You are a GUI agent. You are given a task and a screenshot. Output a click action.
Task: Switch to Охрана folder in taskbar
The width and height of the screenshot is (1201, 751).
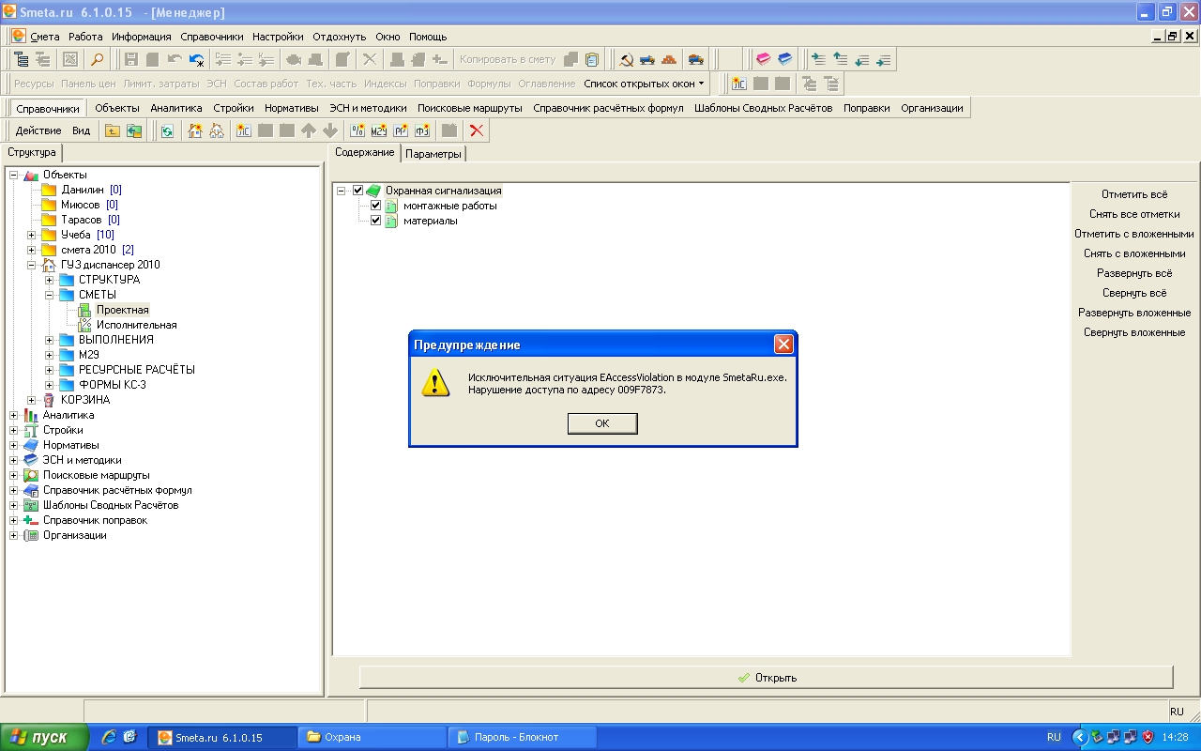(372, 737)
